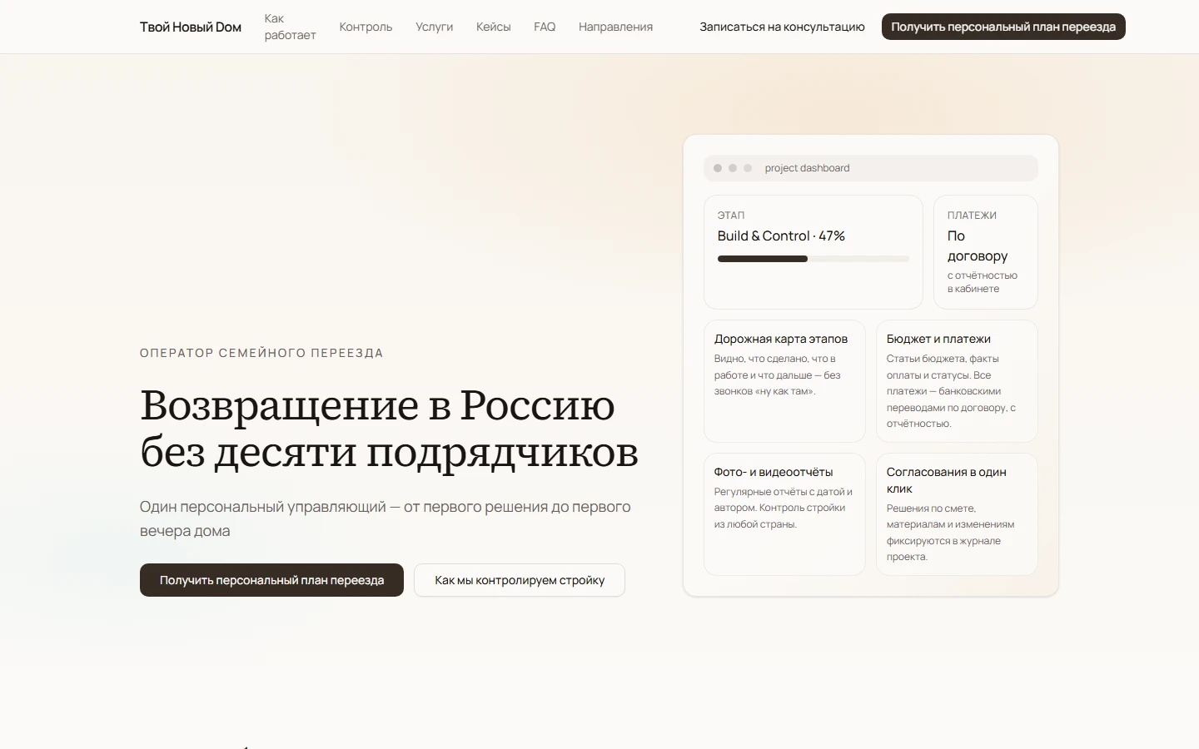Select the ЭТАП Build & Control card
Viewport: 1199px width, 749px height.
813,252
